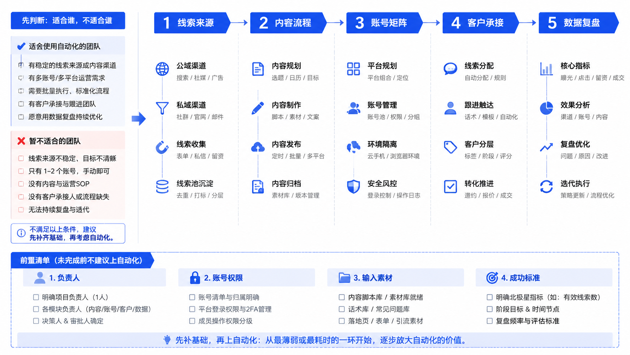Viewport: 630px width, 355px height.
Task: Click the text 云手机 / 浏览器环境
Action: (393, 156)
